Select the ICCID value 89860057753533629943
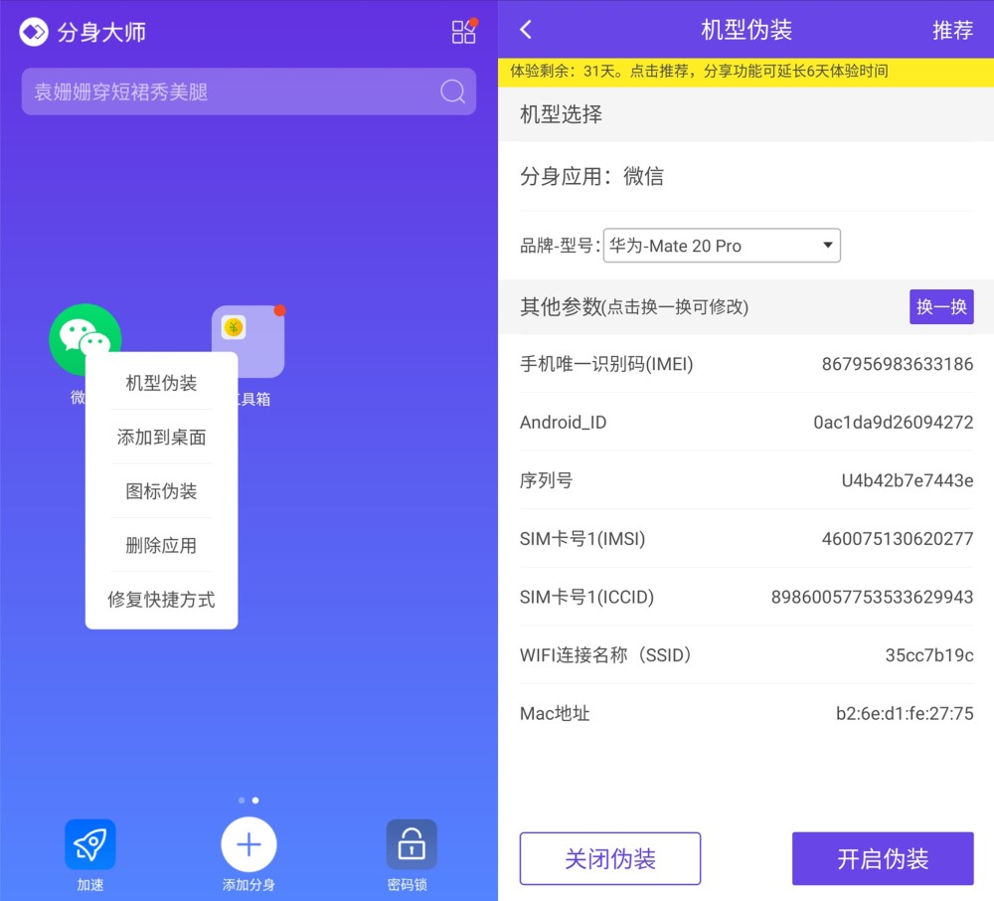The height and width of the screenshot is (901, 994). tap(872, 598)
